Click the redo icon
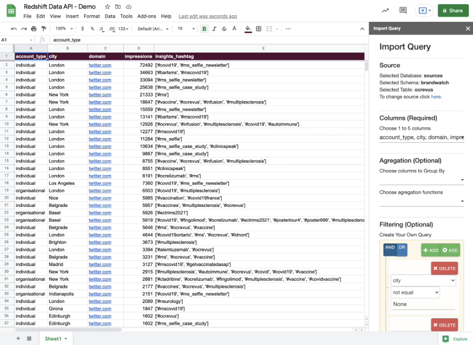The height and width of the screenshot is (345, 473). [x=24, y=29]
